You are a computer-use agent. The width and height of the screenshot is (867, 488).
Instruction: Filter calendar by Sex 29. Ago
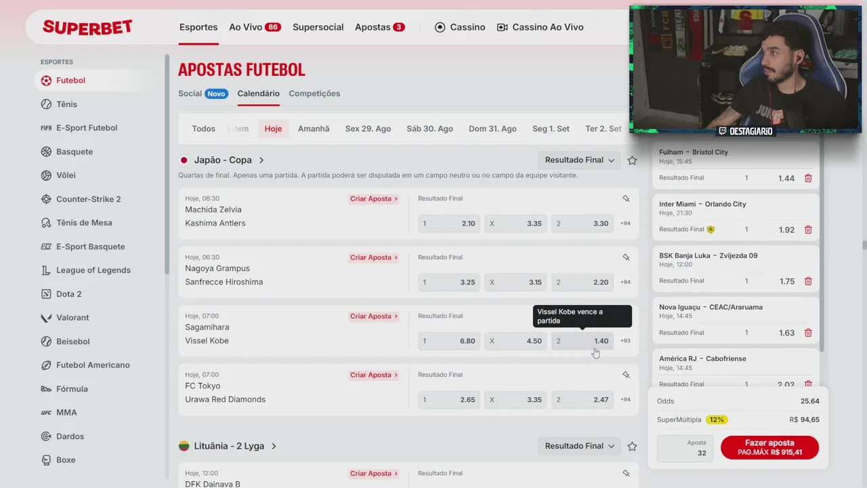368,129
